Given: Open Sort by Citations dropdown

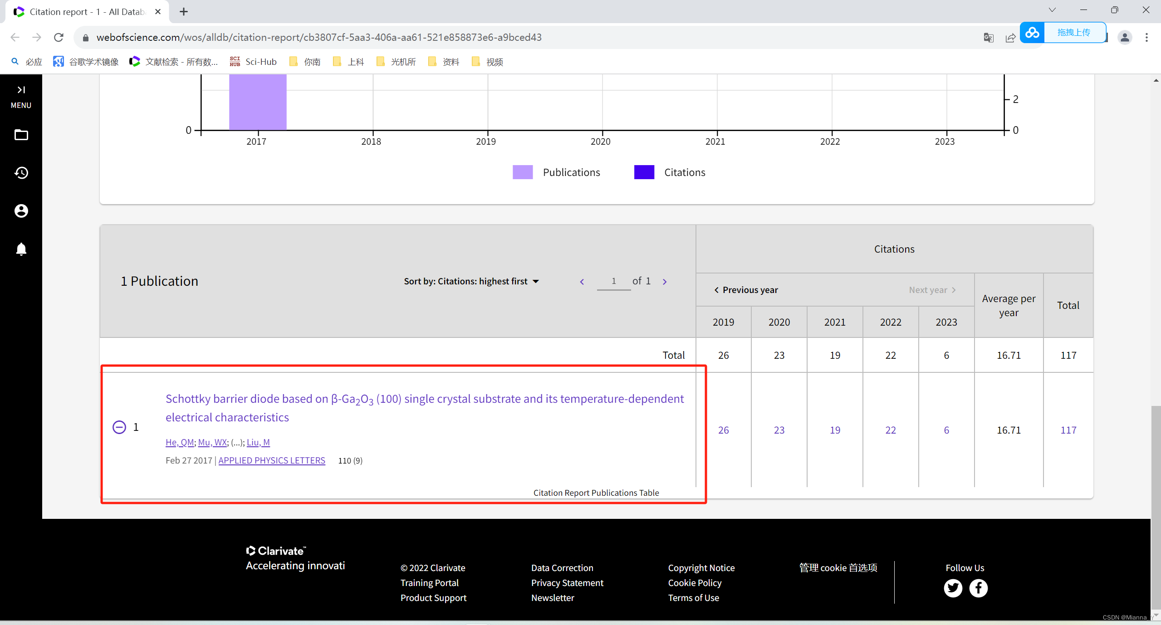Looking at the screenshot, I should click(x=471, y=281).
